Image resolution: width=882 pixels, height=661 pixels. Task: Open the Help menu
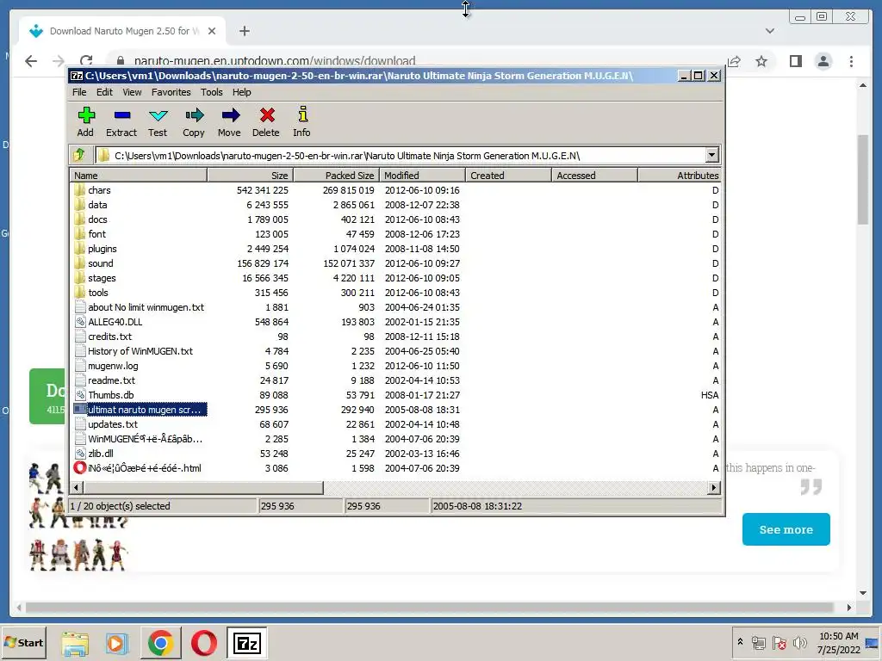click(x=242, y=92)
